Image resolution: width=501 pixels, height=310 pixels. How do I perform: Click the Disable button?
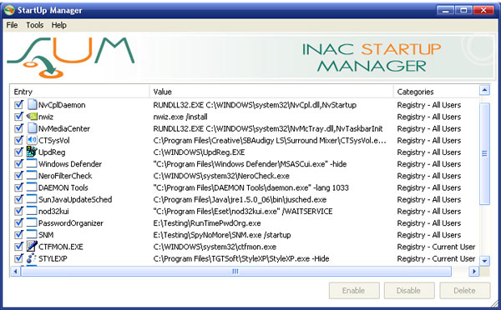409,291
